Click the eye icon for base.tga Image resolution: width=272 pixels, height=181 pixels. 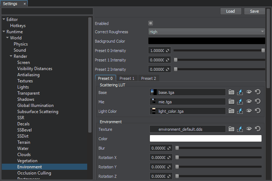pos(249,92)
